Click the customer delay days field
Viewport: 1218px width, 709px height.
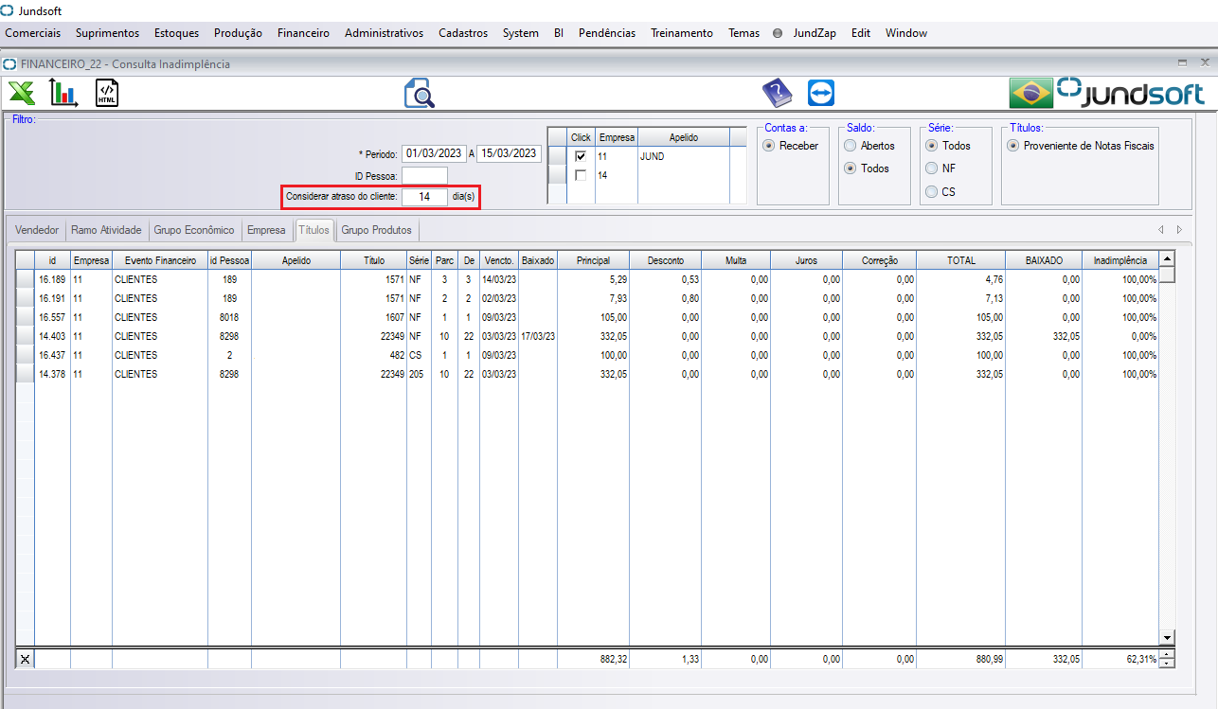[x=424, y=197]
